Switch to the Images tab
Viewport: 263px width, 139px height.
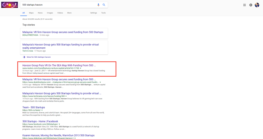(x=50, y=13)
